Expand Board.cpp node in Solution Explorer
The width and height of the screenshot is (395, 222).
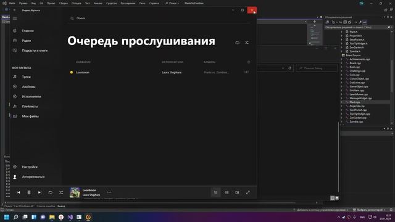(342, 63)
